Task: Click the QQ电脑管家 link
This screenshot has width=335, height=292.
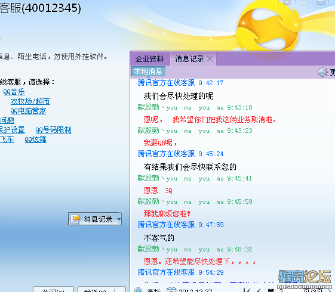Action: pos(28,111)
